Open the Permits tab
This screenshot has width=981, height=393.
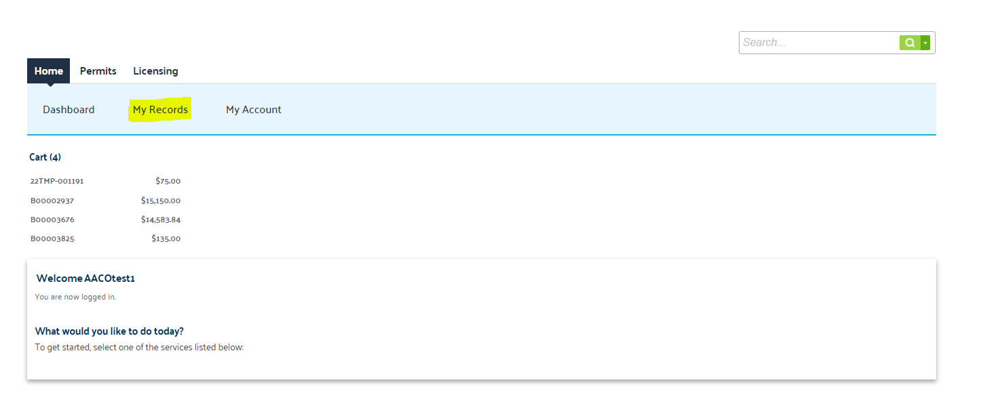(98, 71)
